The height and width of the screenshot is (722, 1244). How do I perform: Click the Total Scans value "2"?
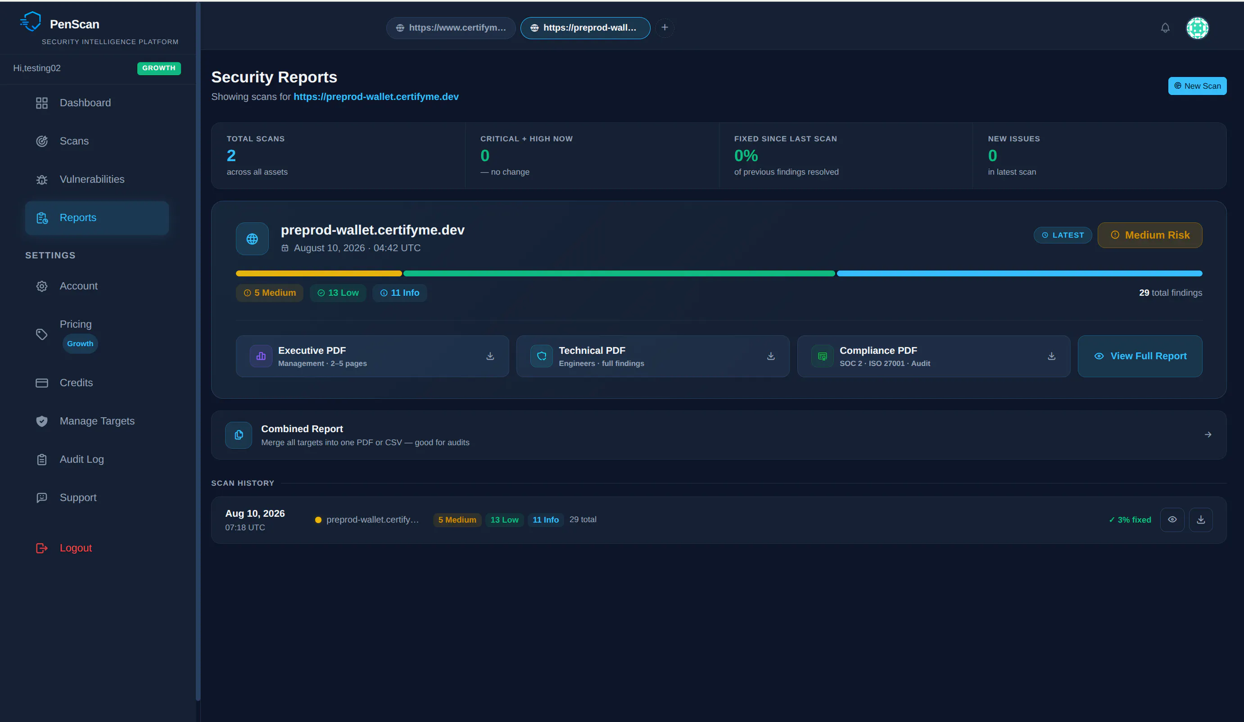(231, 155)
